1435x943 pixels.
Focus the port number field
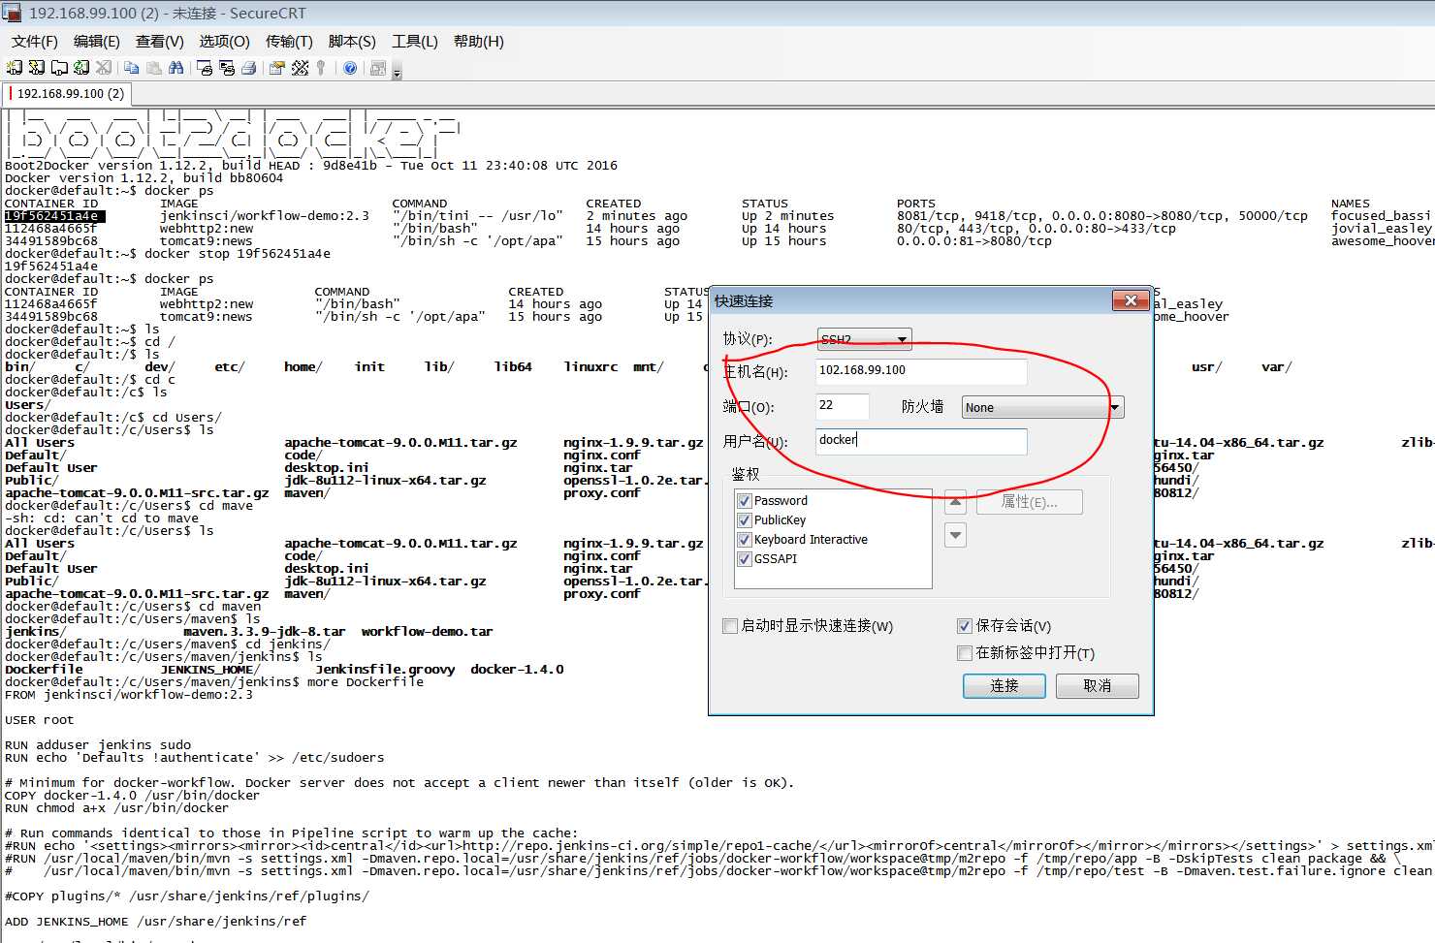click(x=842, y=405)
